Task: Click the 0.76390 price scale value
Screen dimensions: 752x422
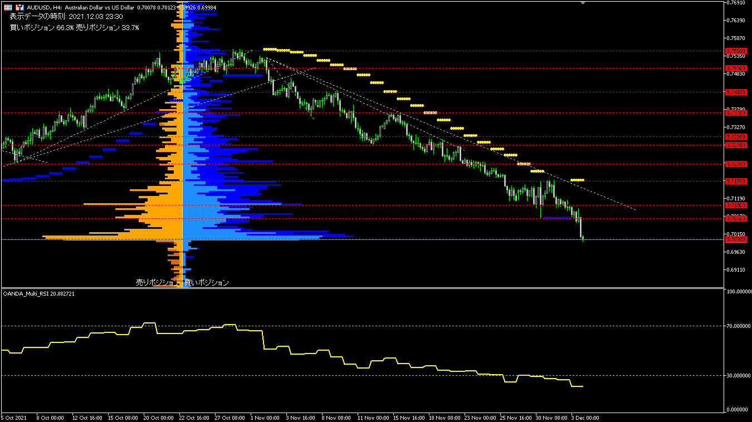Action: coord(736,21)
